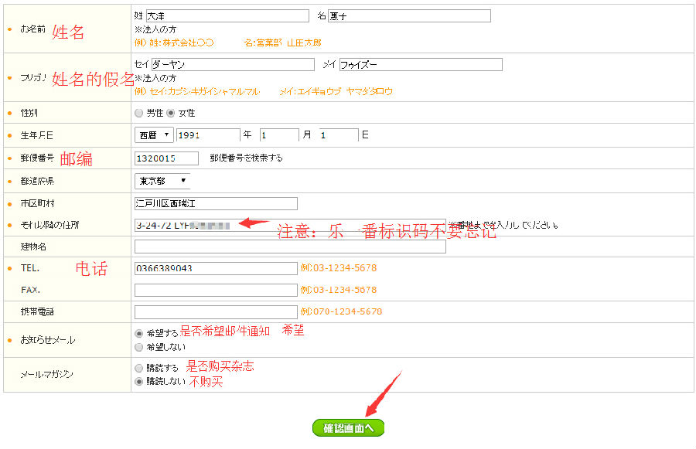This screenshot has height=449, width=696.
Task: Open the 東京都 prefecture dropdown
Action: tap(162, 181)
